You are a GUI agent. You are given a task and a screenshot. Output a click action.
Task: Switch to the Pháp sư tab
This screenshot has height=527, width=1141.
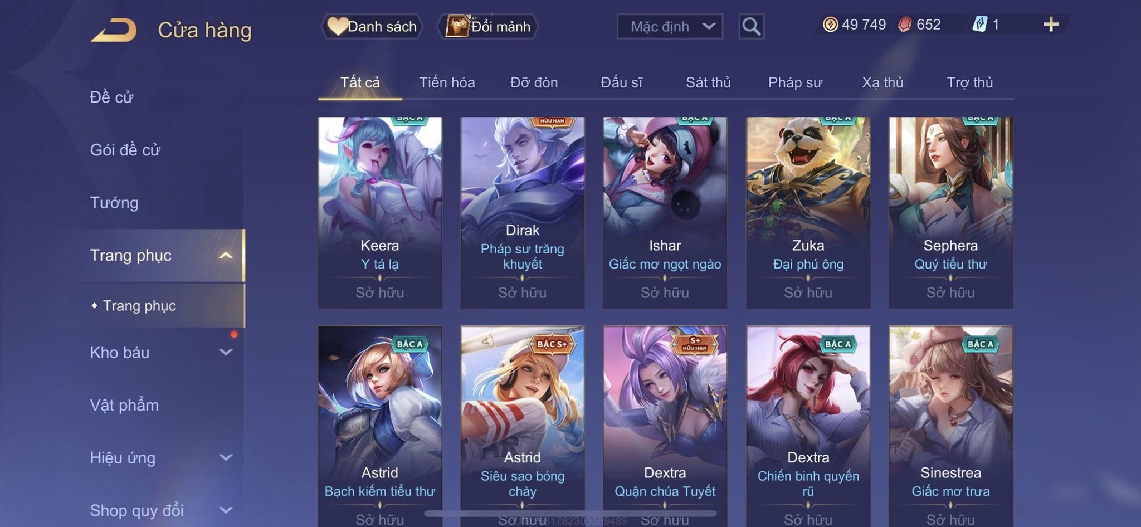pyautogui.click(x=795, y=82)
